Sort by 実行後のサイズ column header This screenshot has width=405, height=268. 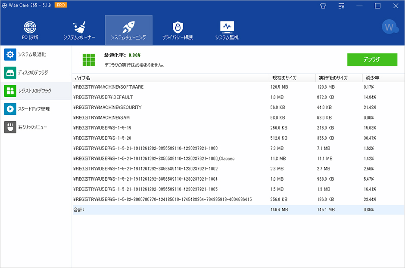pyautogui.click(x=339, y=78)
